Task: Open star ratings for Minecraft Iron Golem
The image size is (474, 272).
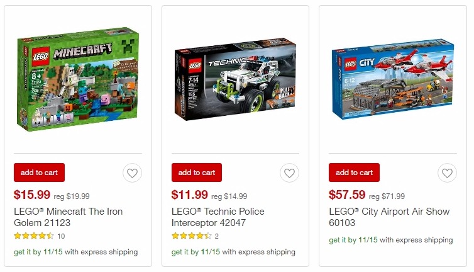Action: [x=34, y=236]
